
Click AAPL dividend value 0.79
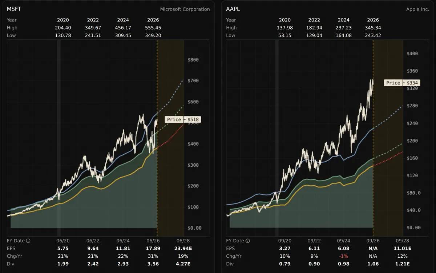pyautogui.click(x=285, y=264)
